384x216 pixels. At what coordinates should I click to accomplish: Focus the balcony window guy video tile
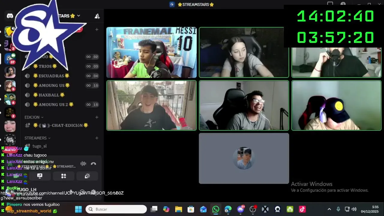pos(151,105)
